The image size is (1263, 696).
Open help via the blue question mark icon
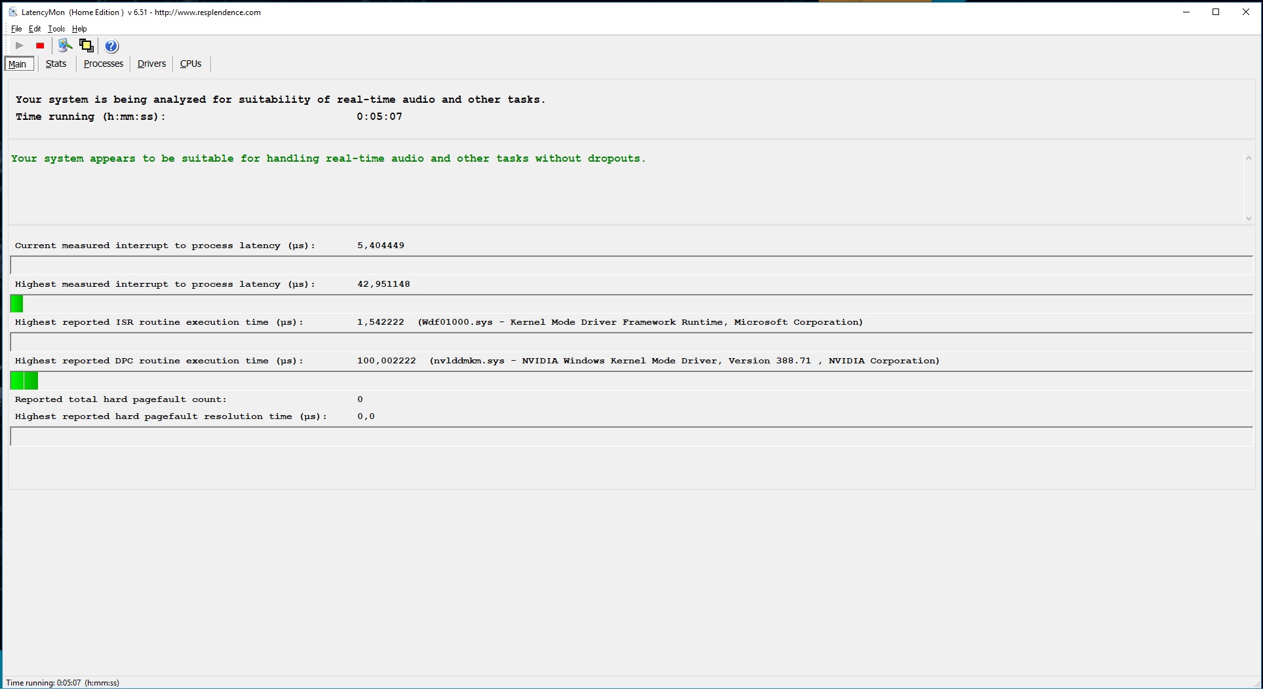pos(111,46)
